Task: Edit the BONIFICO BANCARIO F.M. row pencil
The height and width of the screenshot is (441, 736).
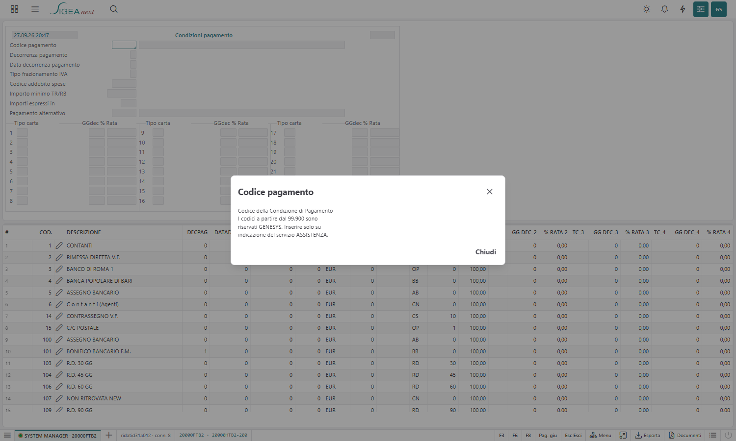Action: coord(59,351)
